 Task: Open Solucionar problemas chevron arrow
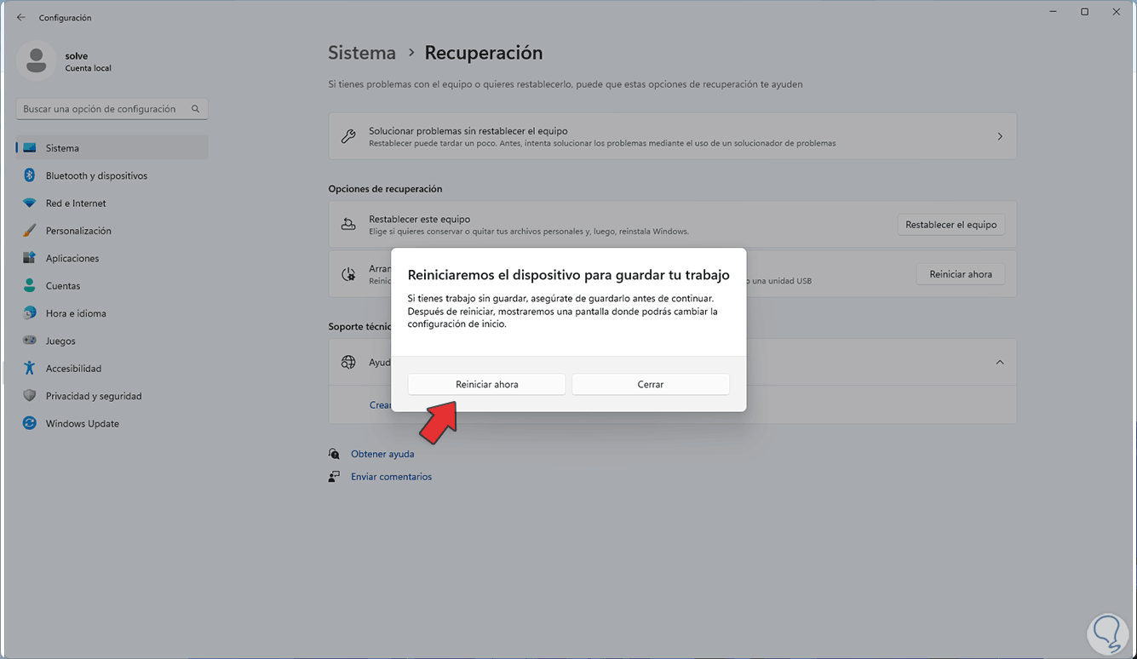pos(1000,136)
